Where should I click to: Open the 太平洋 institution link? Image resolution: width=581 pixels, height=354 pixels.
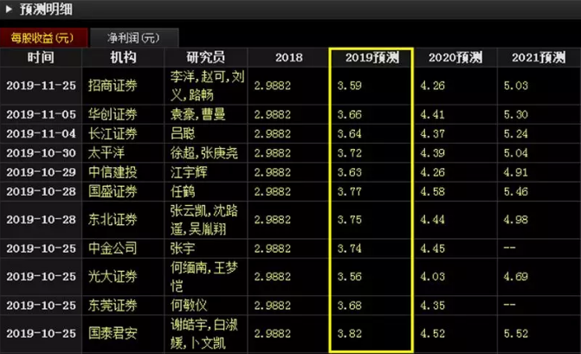point(107,152)
